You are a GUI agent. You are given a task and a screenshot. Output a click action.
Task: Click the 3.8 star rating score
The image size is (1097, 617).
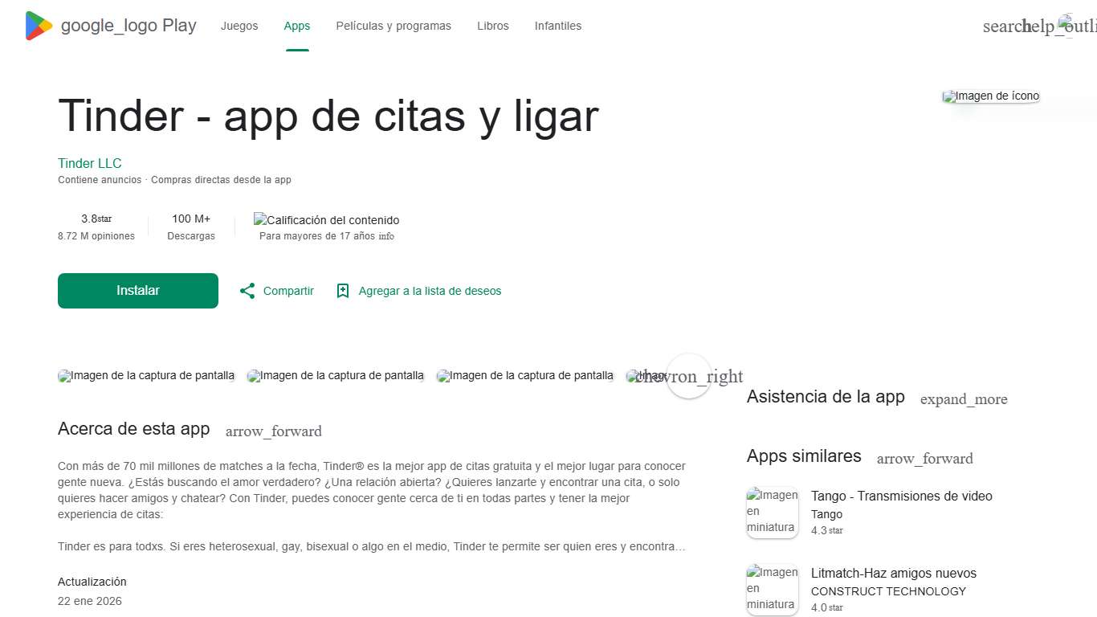point(91,218)
